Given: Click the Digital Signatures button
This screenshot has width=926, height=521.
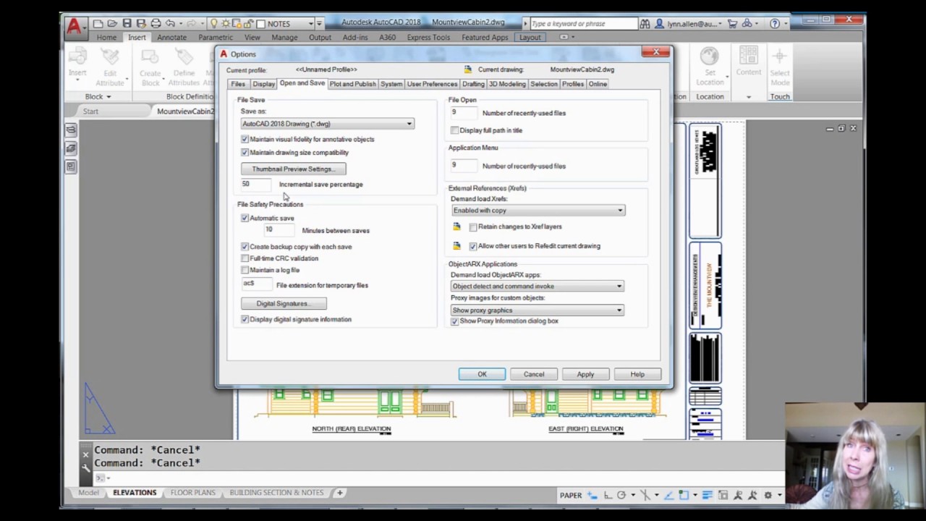Looking at the screenshot, I should click(284, 303).
